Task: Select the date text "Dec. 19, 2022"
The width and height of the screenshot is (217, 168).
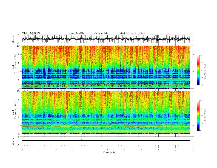Action: coord(76,33)
